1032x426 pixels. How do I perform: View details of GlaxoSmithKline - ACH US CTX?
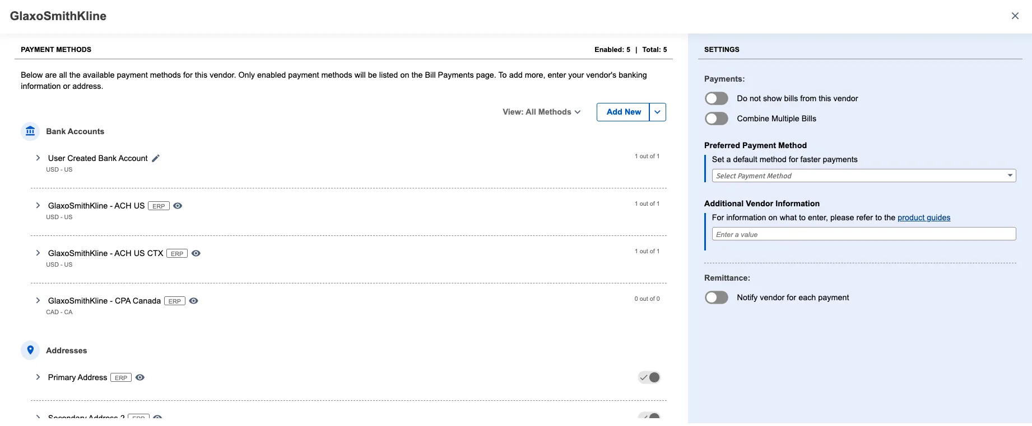click(x=196, y=253)
